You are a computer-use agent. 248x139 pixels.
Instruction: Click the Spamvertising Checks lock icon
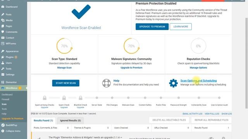(x=45, y=98)
